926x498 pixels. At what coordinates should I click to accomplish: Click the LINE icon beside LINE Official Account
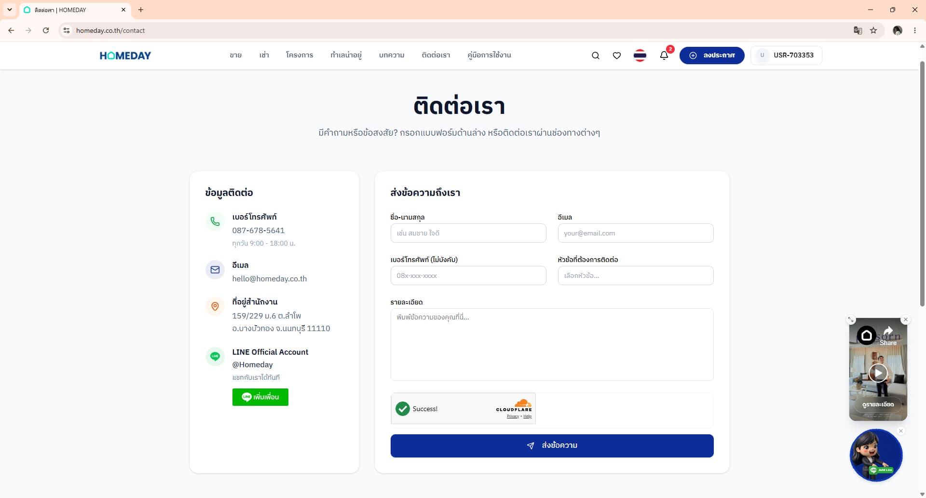coord(215,357)
